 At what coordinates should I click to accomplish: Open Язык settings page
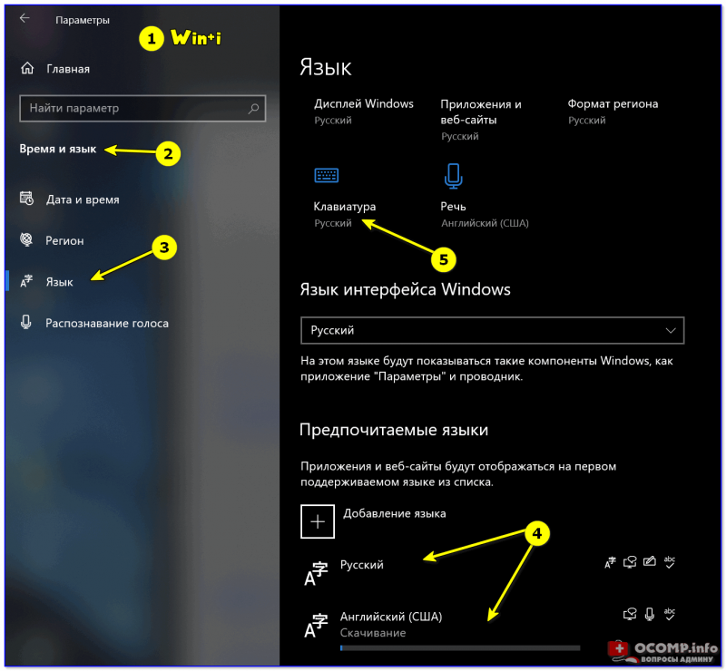coord(59,282)
